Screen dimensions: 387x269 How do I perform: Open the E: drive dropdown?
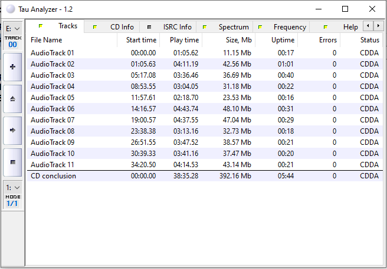pos(12,28)
